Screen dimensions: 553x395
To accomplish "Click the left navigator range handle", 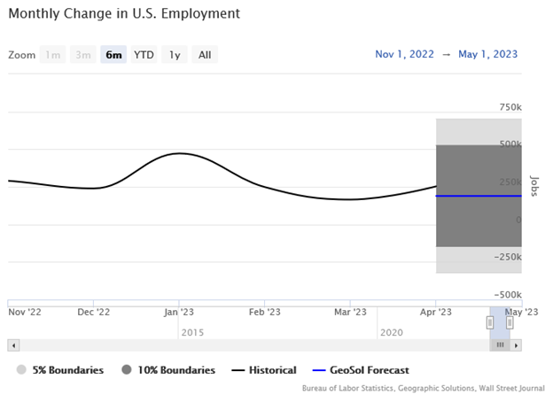I will tap(489, 323).
